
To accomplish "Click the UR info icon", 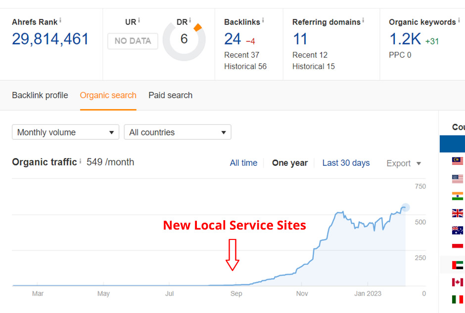I will click(x=139, y=20).
